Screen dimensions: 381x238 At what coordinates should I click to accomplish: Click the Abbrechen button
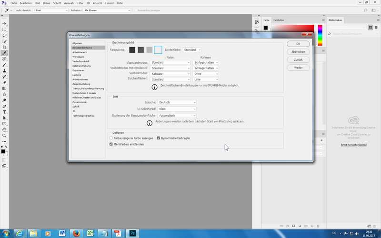298,51
